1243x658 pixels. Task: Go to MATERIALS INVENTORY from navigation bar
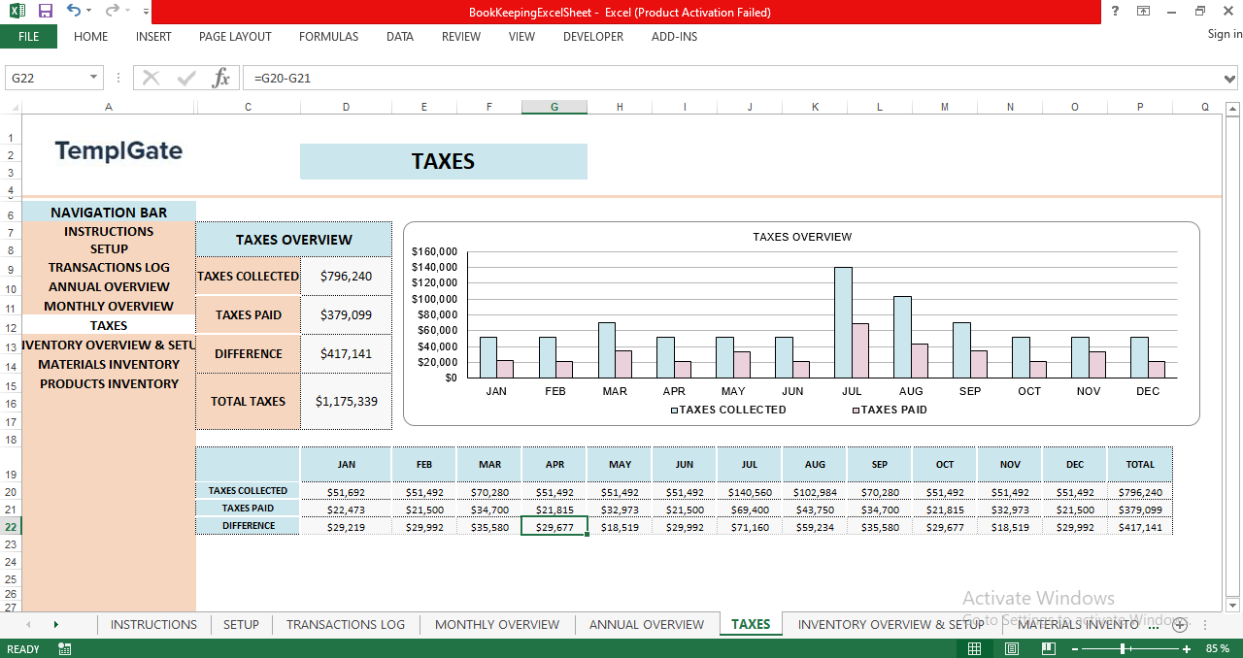(x=109, y=365)
